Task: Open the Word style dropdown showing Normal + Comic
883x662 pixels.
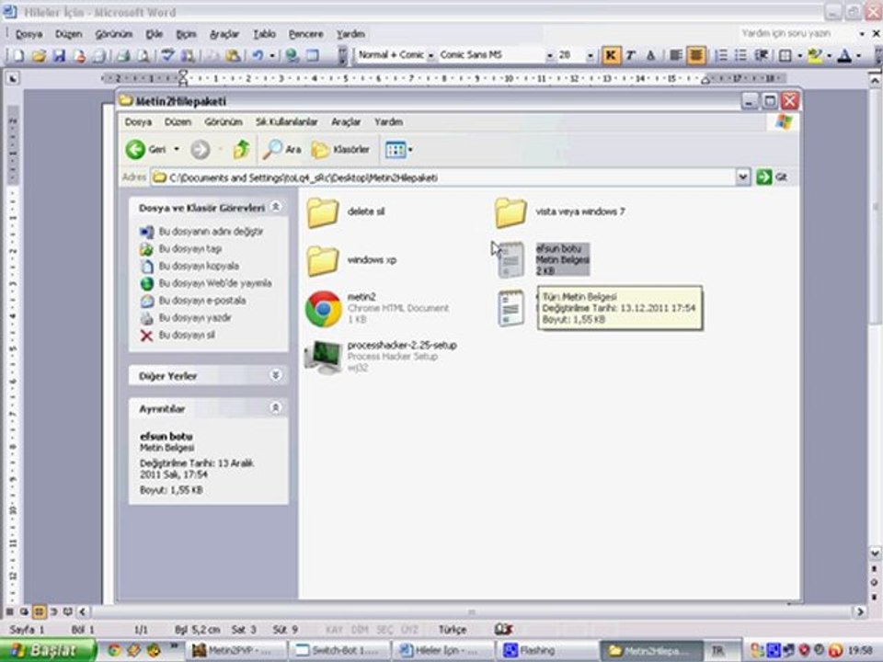Action: tap(430, 56)
